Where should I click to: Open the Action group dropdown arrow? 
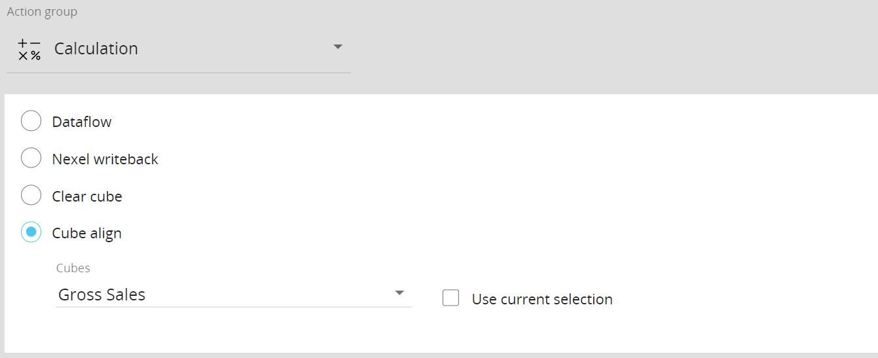pos(338,47)
